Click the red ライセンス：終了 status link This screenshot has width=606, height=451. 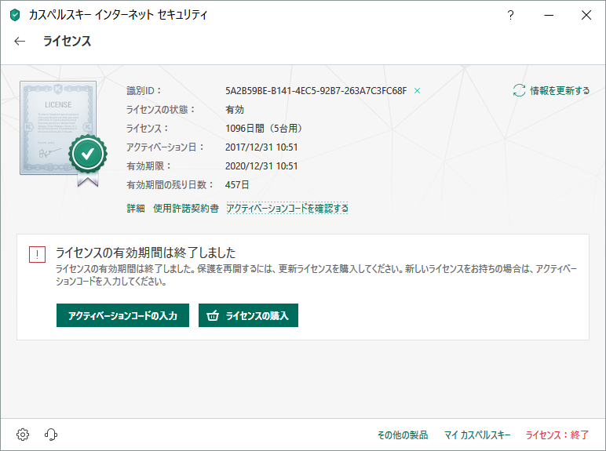tap(557, 435)
